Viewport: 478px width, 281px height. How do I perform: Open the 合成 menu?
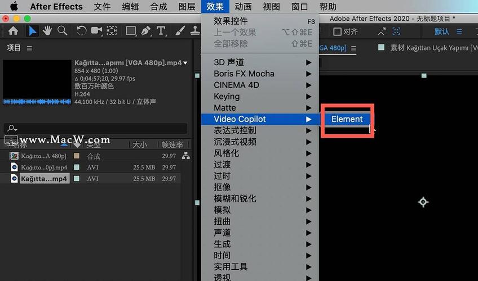point(158,6)
